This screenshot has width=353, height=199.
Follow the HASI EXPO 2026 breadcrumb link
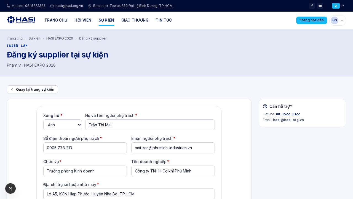click(x=60, y=38)
